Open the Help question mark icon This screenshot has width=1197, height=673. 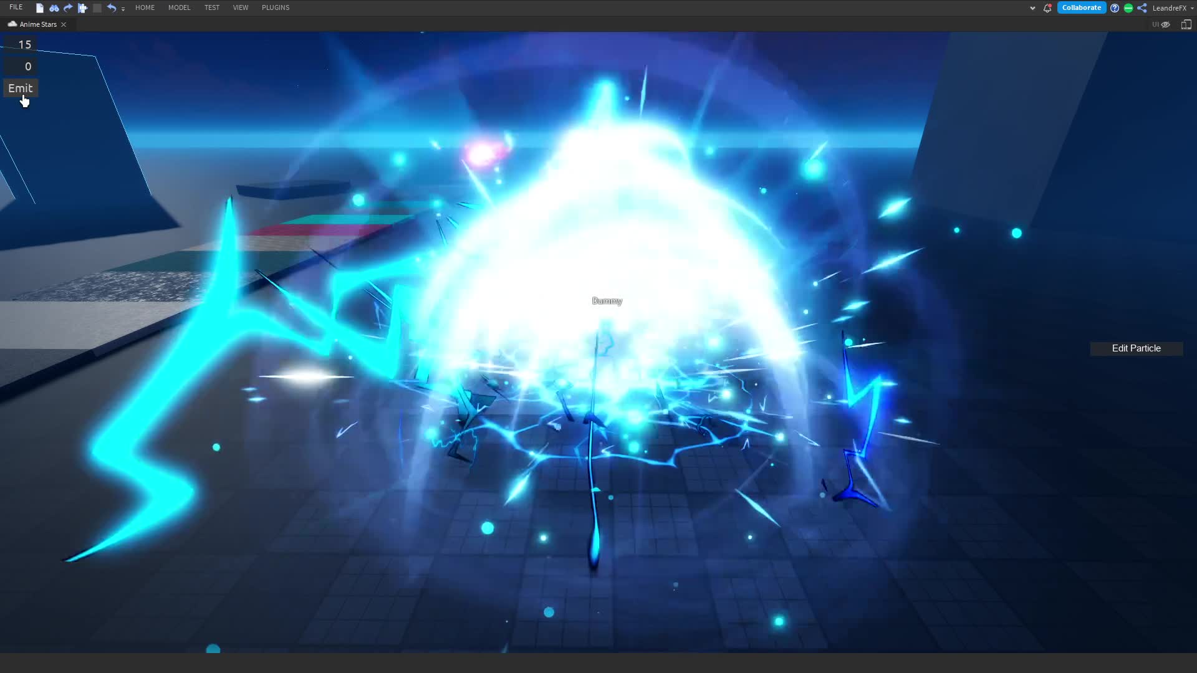tap(1115, 8)
